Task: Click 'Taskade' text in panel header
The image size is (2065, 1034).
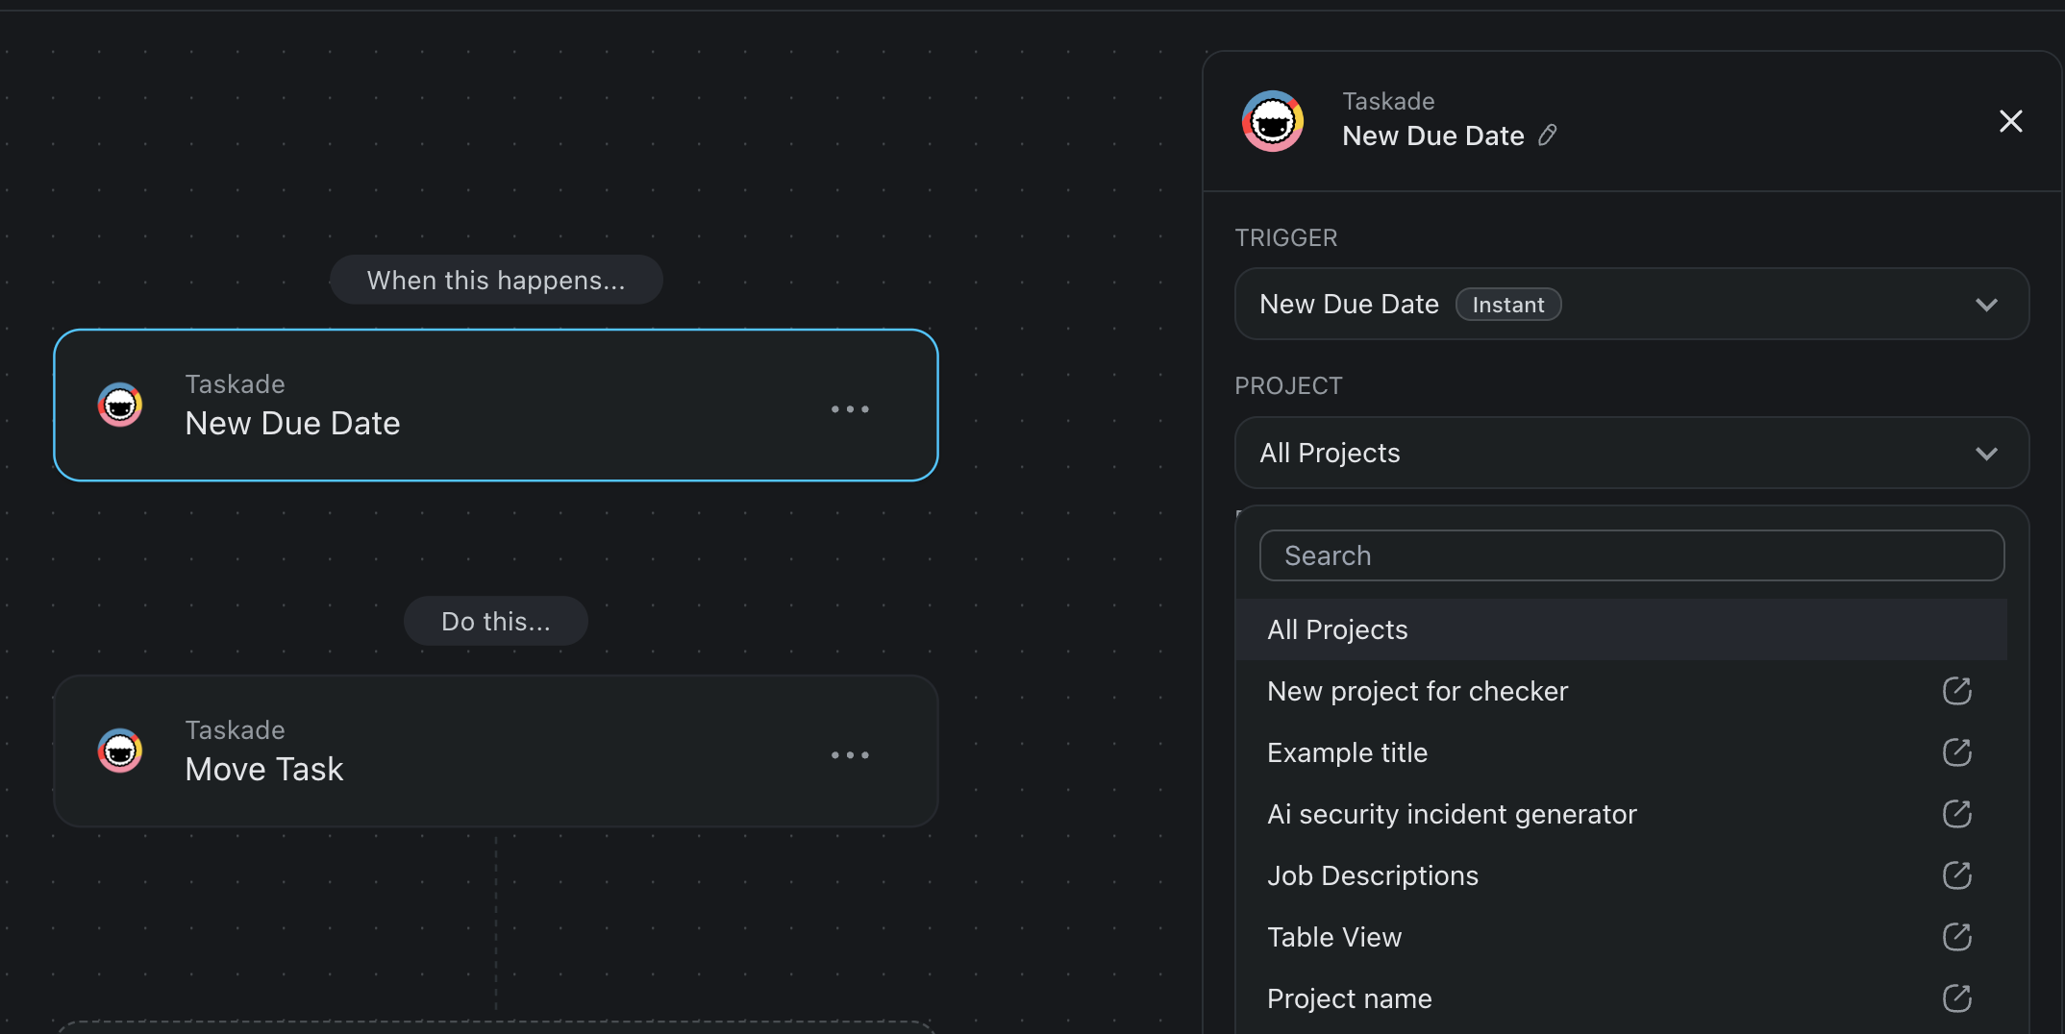Action: 1388,101
